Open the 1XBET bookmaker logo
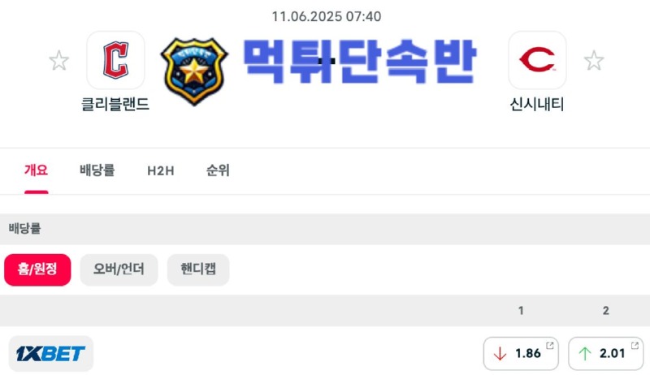 [x=51, y=353]
